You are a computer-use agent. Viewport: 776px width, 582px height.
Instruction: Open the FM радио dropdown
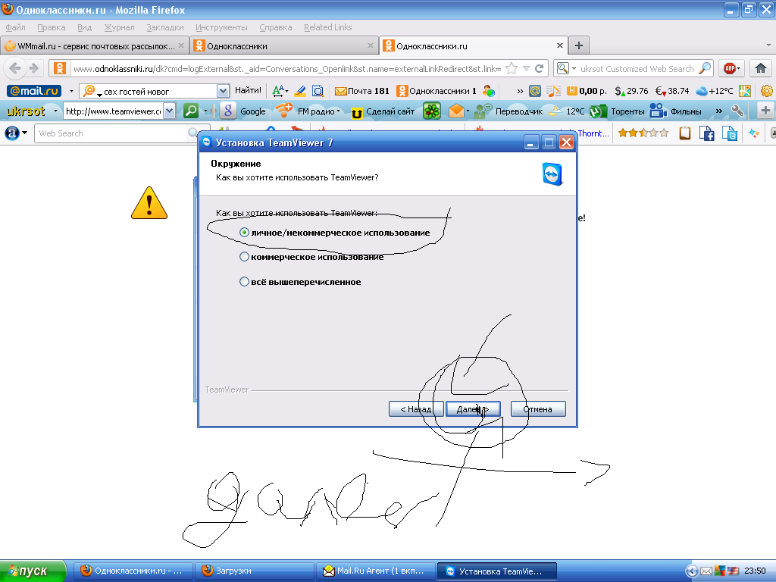(x=308, y=111)
